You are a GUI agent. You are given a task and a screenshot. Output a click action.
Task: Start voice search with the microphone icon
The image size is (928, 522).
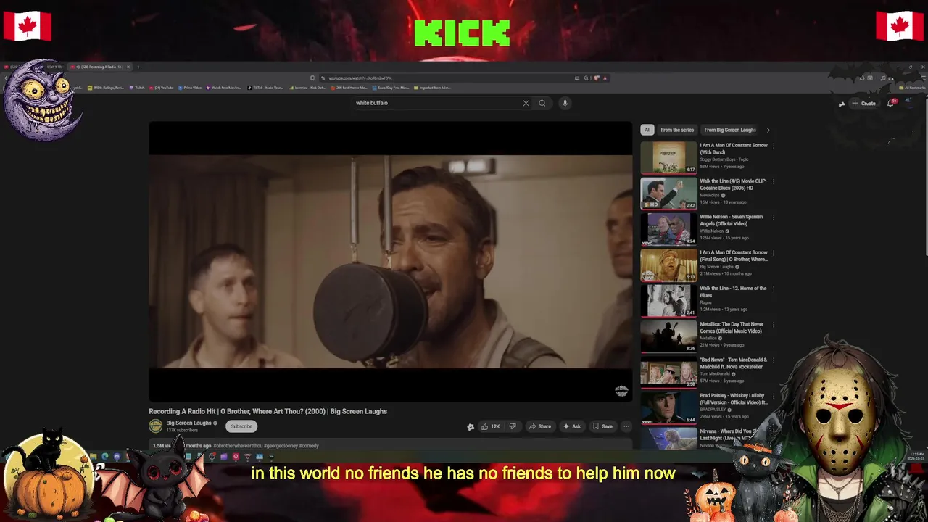[565, 103]
